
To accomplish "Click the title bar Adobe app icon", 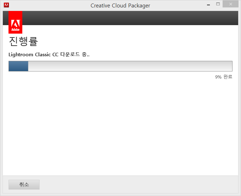I will pyautogui.click(x=6, y=5).
